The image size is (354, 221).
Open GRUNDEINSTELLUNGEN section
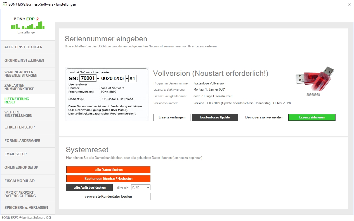(x=28, y=60)
